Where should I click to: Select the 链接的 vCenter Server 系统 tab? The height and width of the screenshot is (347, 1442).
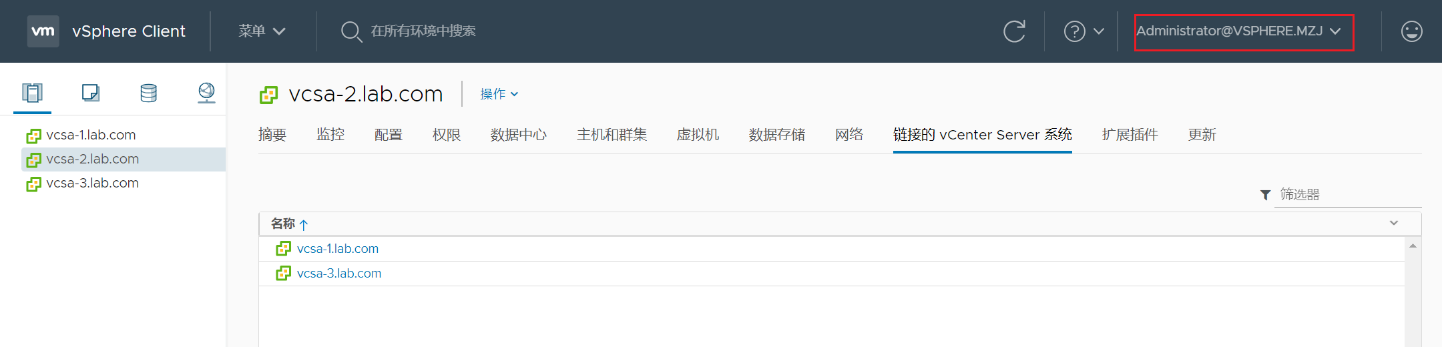(x=983, y=135)
